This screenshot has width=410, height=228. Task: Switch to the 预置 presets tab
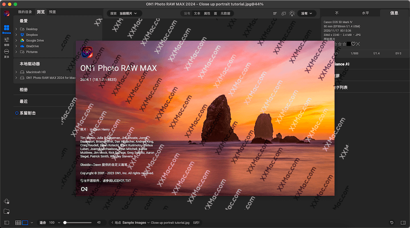(x=52, y=12)
